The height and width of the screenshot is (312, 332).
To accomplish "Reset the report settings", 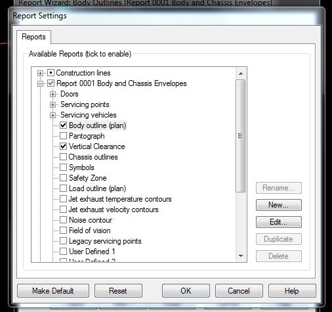I will [118, 291].
